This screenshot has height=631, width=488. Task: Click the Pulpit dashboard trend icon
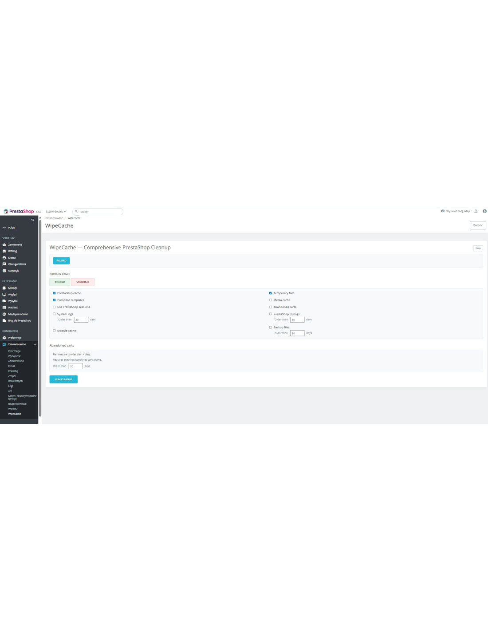click(x=4, y=228)
